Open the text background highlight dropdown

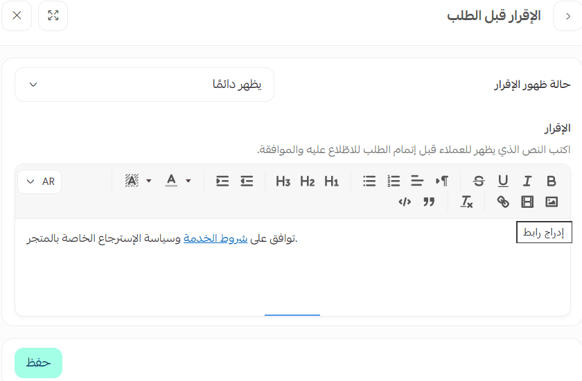pyautogui.click(x=138, y=181)
